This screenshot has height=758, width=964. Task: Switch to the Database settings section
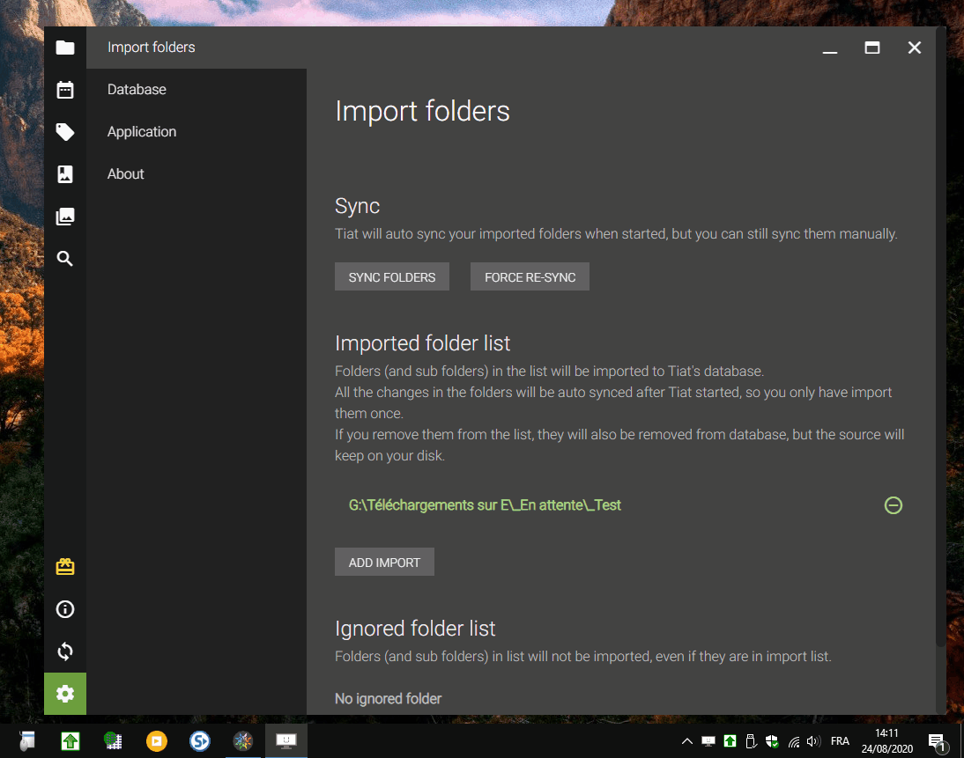coord(197,90)
